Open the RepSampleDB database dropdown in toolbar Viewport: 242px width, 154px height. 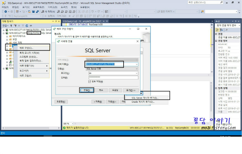[41, 16]
